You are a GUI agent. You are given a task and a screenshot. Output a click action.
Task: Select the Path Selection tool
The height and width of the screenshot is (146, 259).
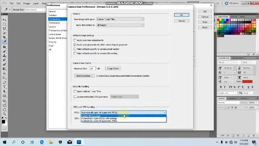[x=4, y=91]
